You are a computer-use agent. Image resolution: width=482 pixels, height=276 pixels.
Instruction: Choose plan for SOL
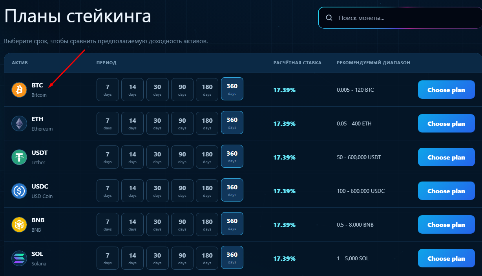tap(446, 258)
